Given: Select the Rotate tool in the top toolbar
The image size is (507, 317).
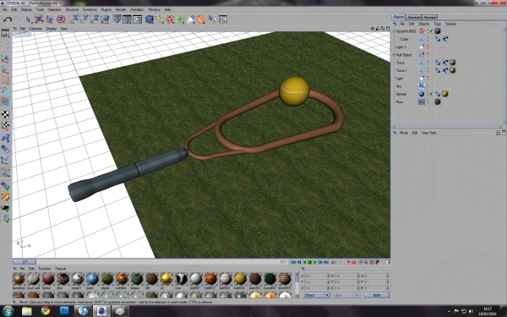Looking at the screenshot, I should pyautogui.click(x=61, y=19).
